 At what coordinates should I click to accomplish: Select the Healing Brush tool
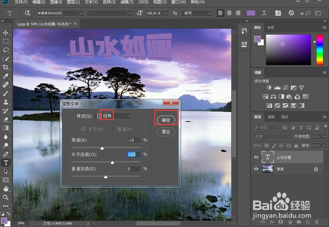click(6, 85)
